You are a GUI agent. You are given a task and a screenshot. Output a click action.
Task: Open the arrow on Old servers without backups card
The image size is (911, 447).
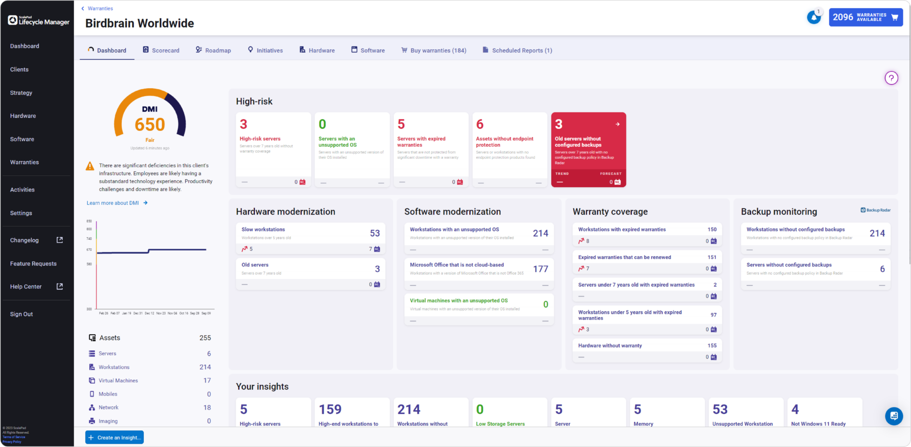click(x=617, y=124)
